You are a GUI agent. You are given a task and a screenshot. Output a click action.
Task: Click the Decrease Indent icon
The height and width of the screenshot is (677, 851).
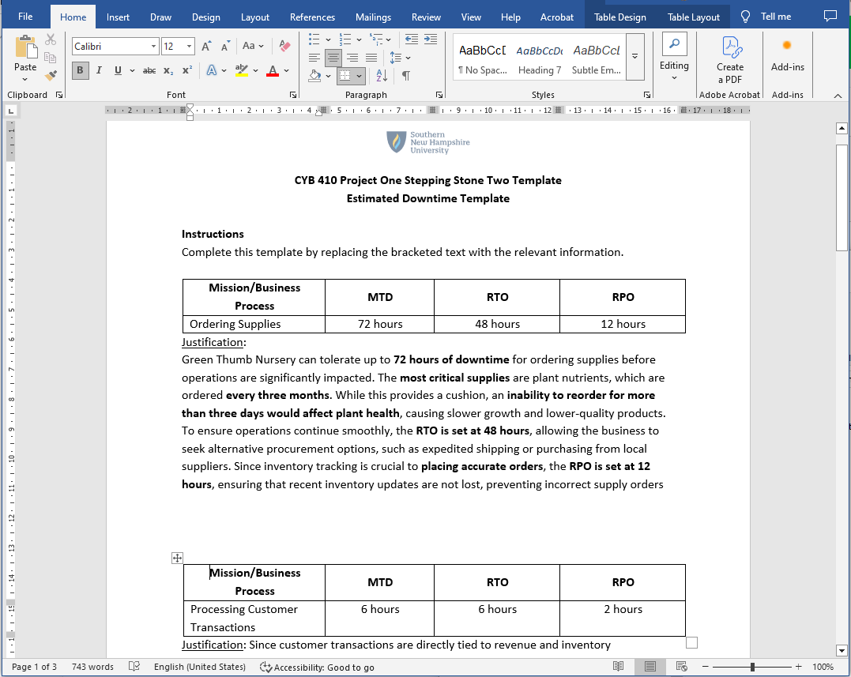412,39
